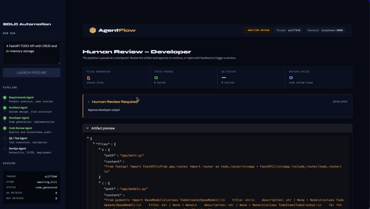This screenshot has height=209, width=370.
Task: Click the Developer Agent green status dot
Action: point(5,118)
